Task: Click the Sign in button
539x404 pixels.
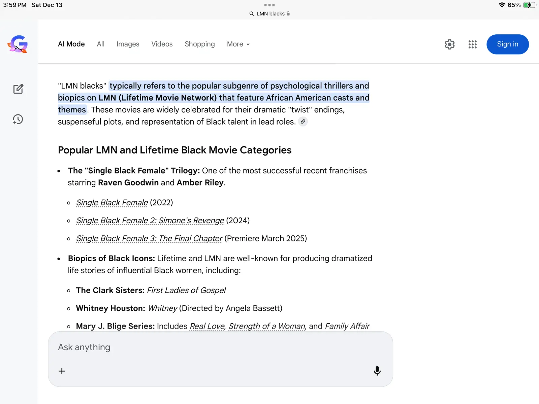Action: pos(507,44)
